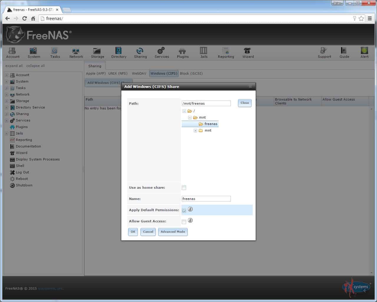Enable the Use as home share checkbox
The width and height of the screenshot is (377, 302).
click(184, 188)
